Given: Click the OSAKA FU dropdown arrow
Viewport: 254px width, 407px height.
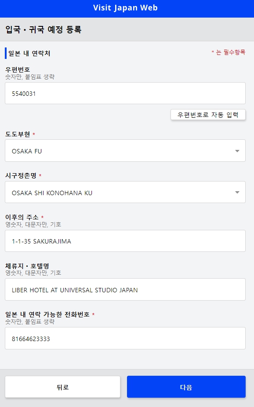Looking at the screenshot, I should pos(237,150).
